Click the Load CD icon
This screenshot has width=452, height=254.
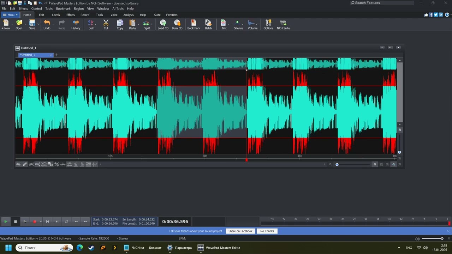pos(163,25)
